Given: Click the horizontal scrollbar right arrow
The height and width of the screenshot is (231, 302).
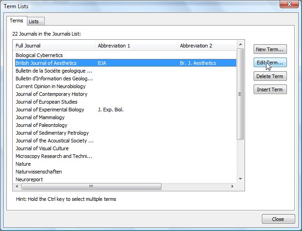Looking at the screenshot, I should pyautogui.click(x=233, y=187).
